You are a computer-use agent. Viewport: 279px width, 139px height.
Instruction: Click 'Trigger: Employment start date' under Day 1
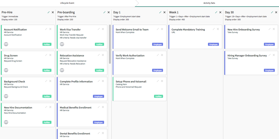tap(127, 16)
